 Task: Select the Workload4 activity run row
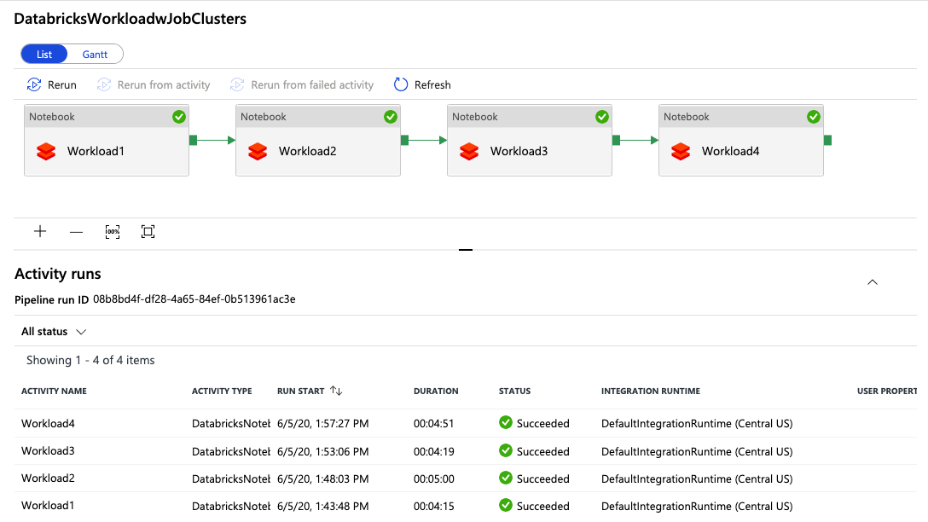coord(49,423)
